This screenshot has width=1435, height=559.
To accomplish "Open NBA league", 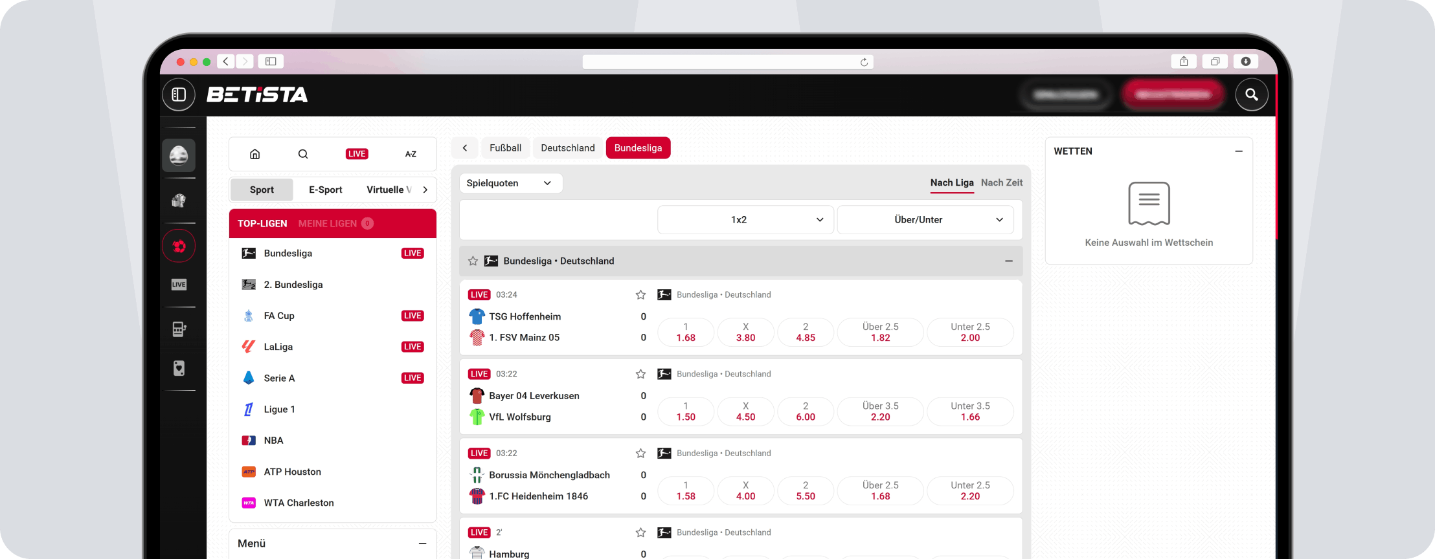I will point(333,441).
